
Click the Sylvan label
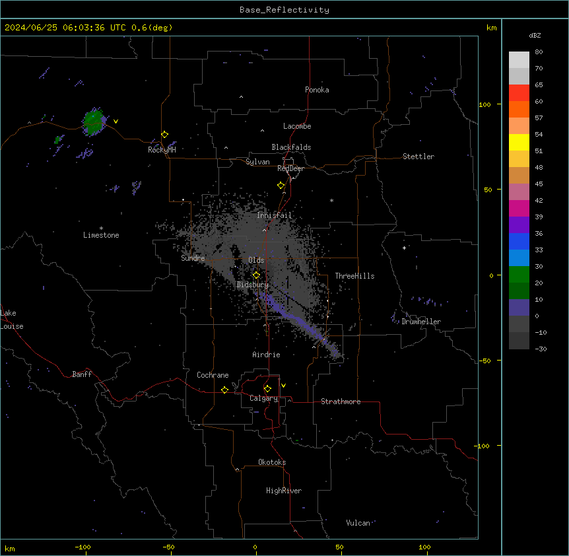point(257,162)
